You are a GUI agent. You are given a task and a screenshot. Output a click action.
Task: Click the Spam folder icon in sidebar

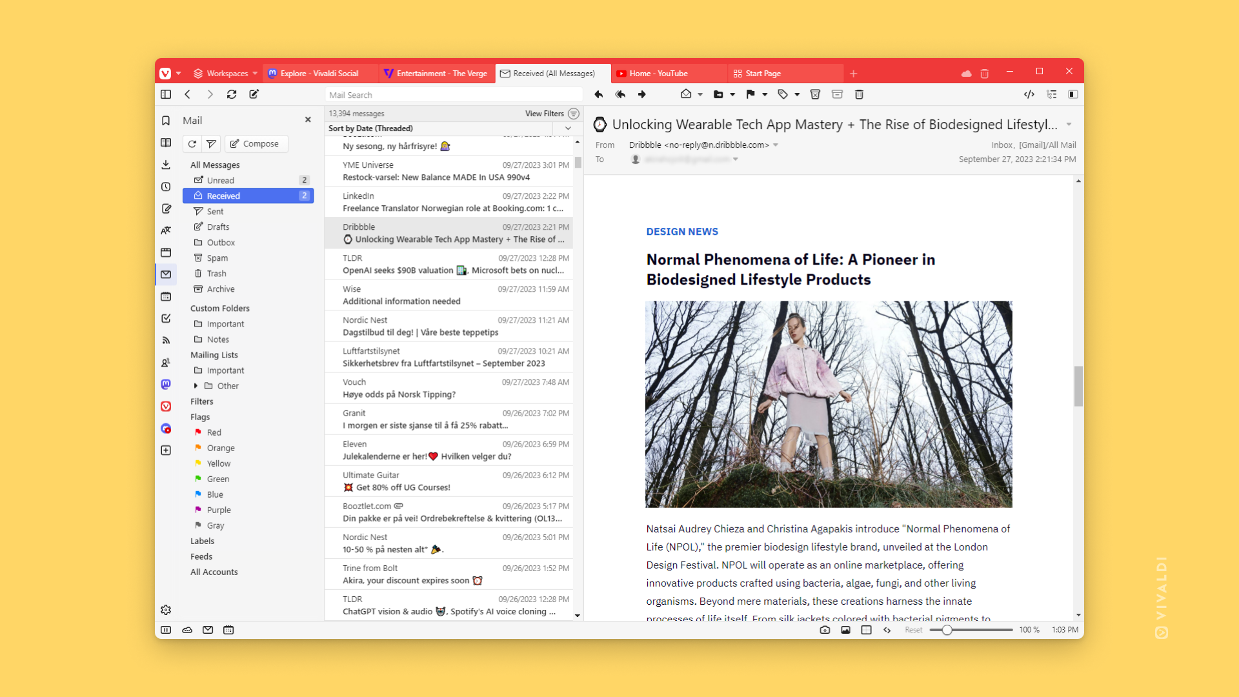pyautogui.click(x=198, y=257)
